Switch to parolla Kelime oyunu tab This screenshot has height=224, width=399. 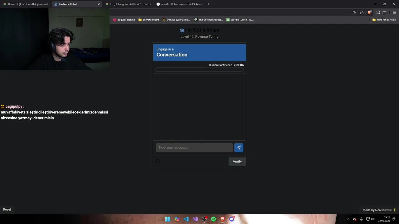(179, 4)
